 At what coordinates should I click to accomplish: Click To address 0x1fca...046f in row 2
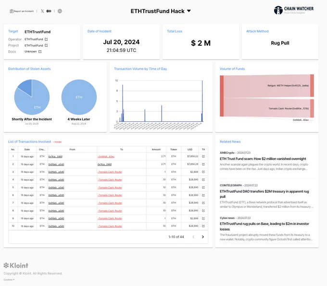coord(104,164)
